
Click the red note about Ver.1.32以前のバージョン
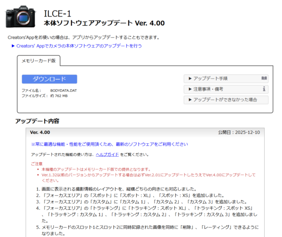click(x=149, y=178)
